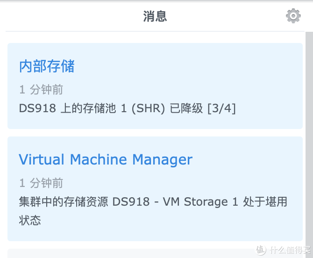Open notification settings via the gear icon
Screen dimensions: 313x258
coord(293,16)
